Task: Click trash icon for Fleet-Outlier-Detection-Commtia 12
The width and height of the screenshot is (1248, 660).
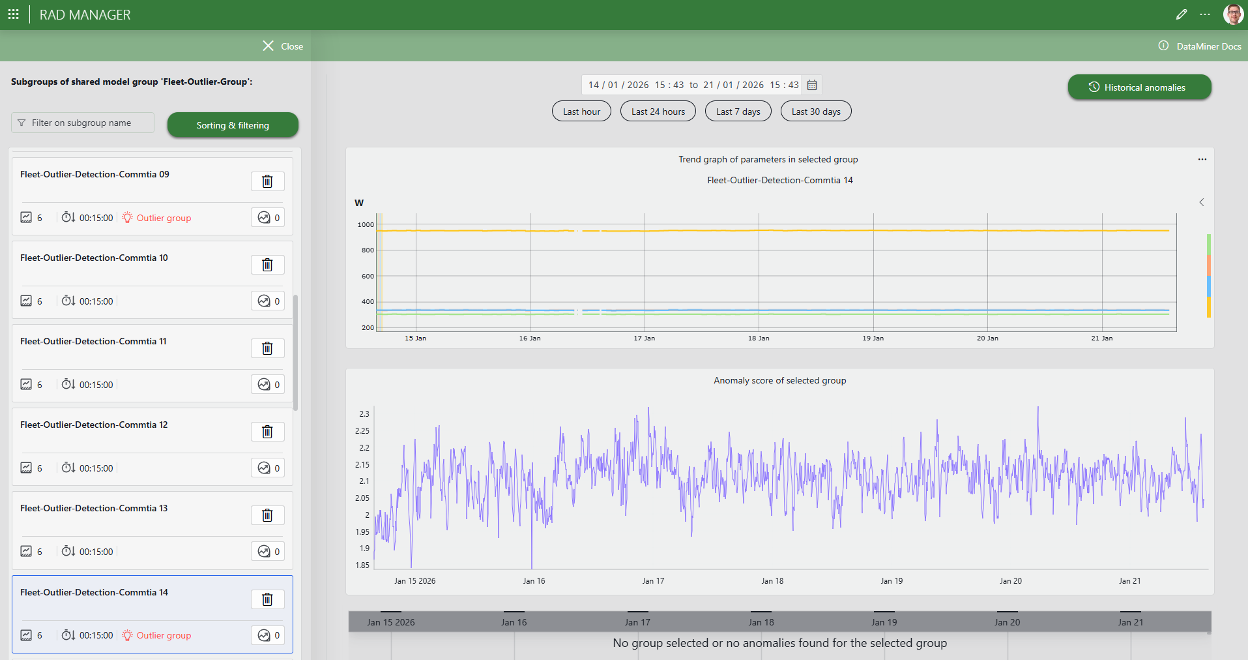Action: coord(267,432)
